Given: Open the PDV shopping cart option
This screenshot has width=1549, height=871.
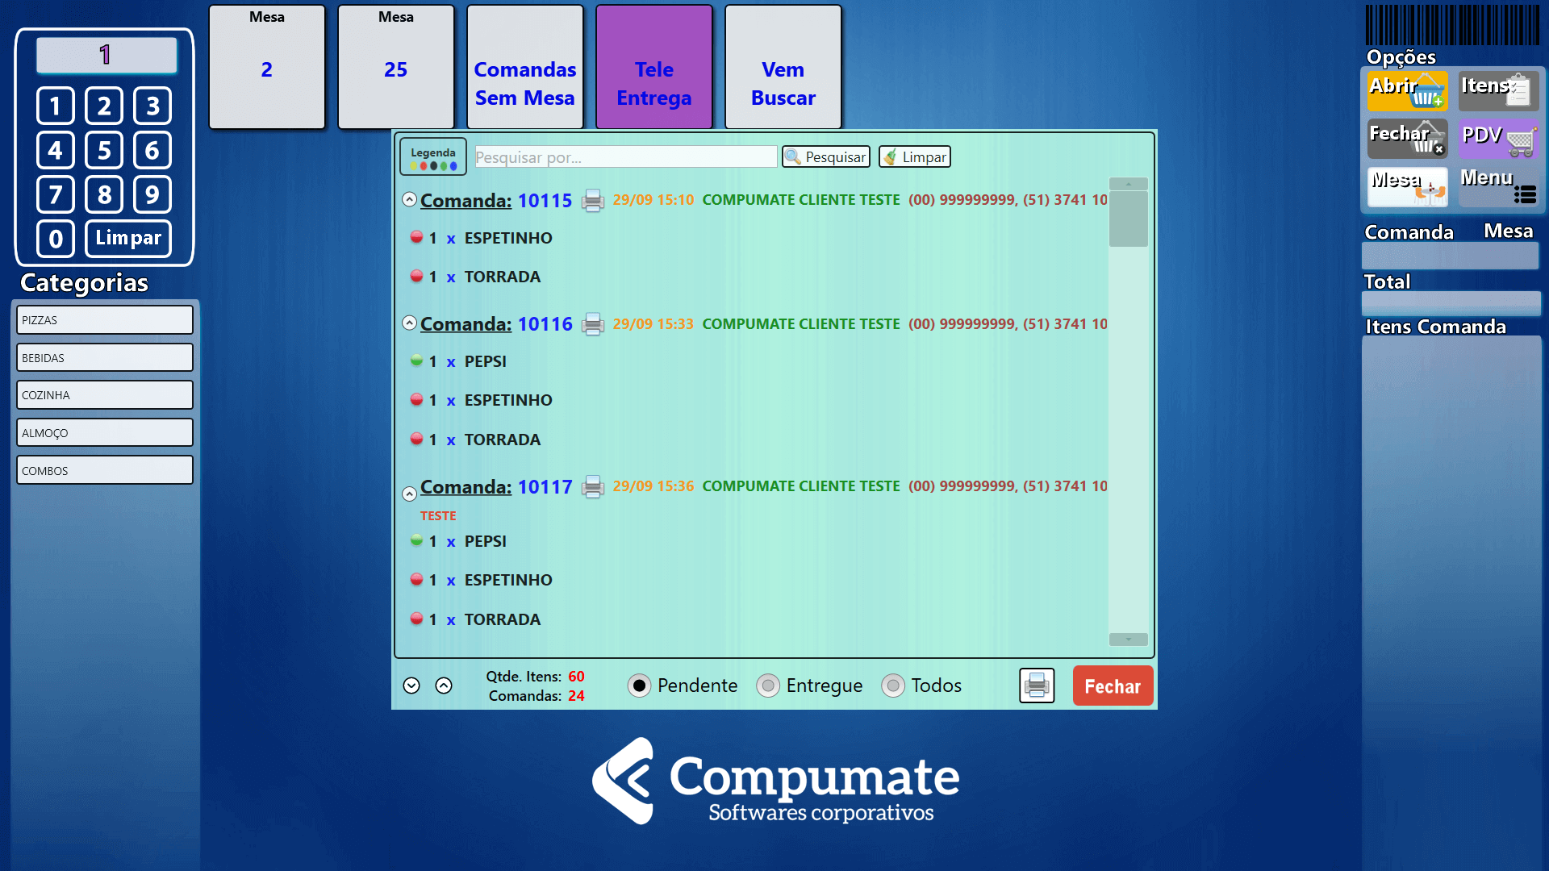Looking at the screenshot, I should pos(1499,139).
